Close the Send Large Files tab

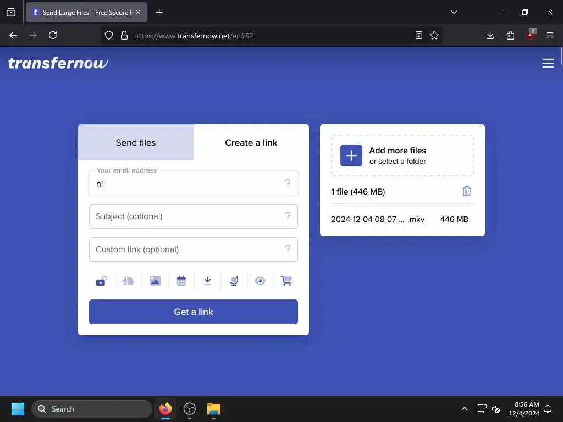138,12
